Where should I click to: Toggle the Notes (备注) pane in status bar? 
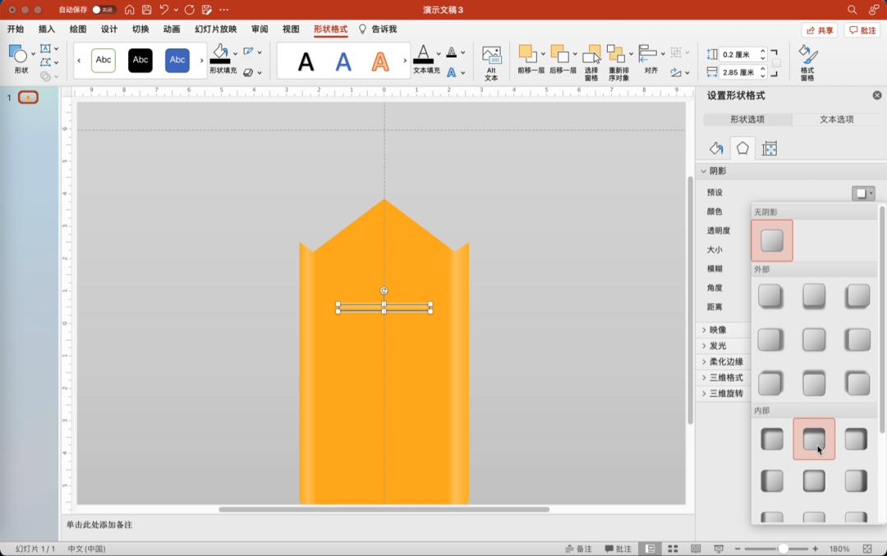[x=579, y=549]
